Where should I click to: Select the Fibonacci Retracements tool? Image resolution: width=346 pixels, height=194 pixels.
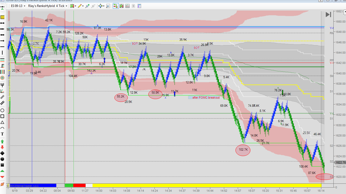pyautogui.click(x=3, y=60)
